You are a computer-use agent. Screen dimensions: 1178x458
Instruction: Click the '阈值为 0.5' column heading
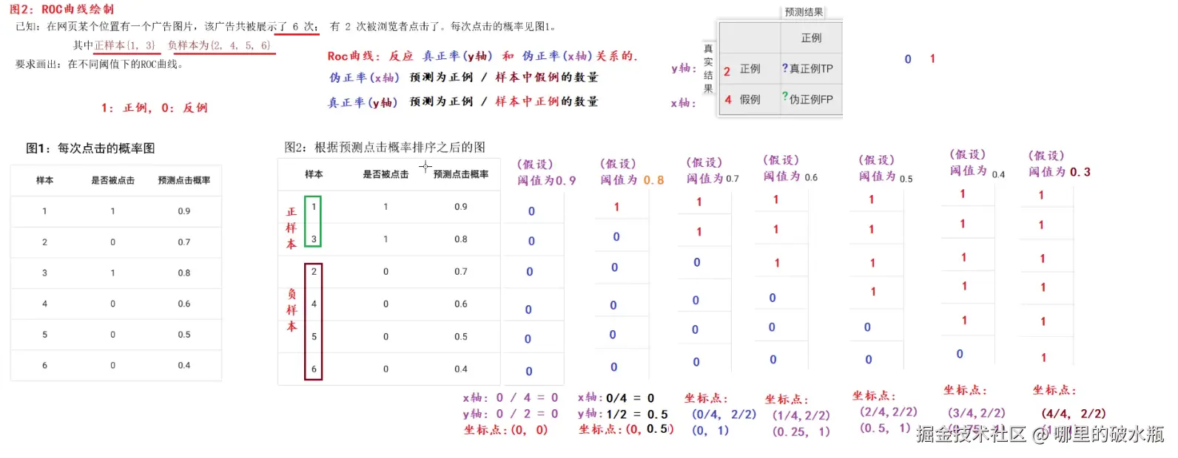886,177
